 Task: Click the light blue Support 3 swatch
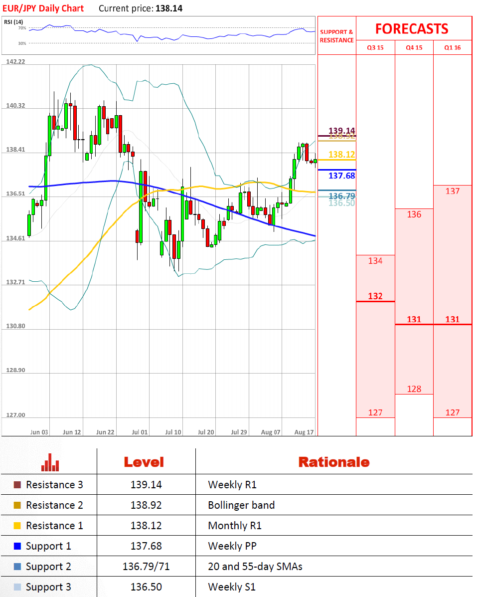point(17,587)
